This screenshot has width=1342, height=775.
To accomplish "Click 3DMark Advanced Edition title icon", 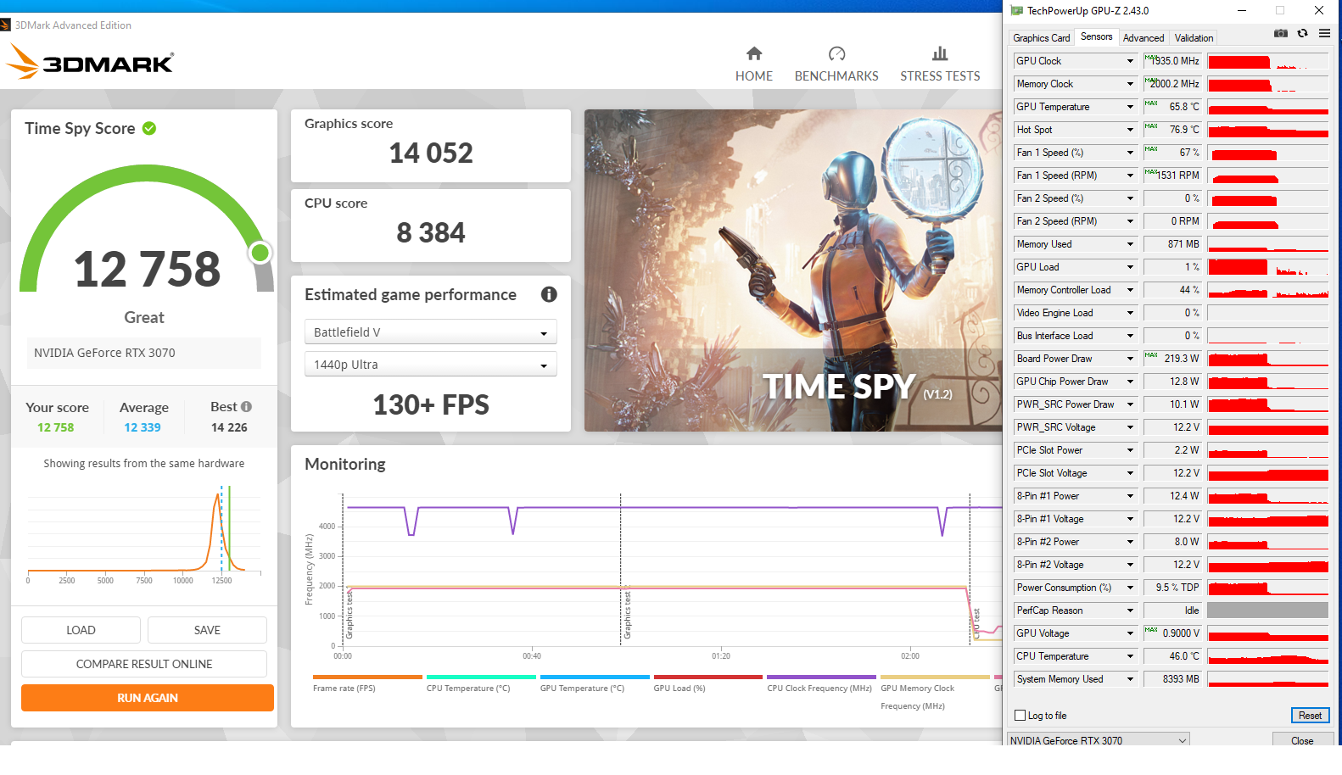I will pyautogui.click(x=5, y=25).
